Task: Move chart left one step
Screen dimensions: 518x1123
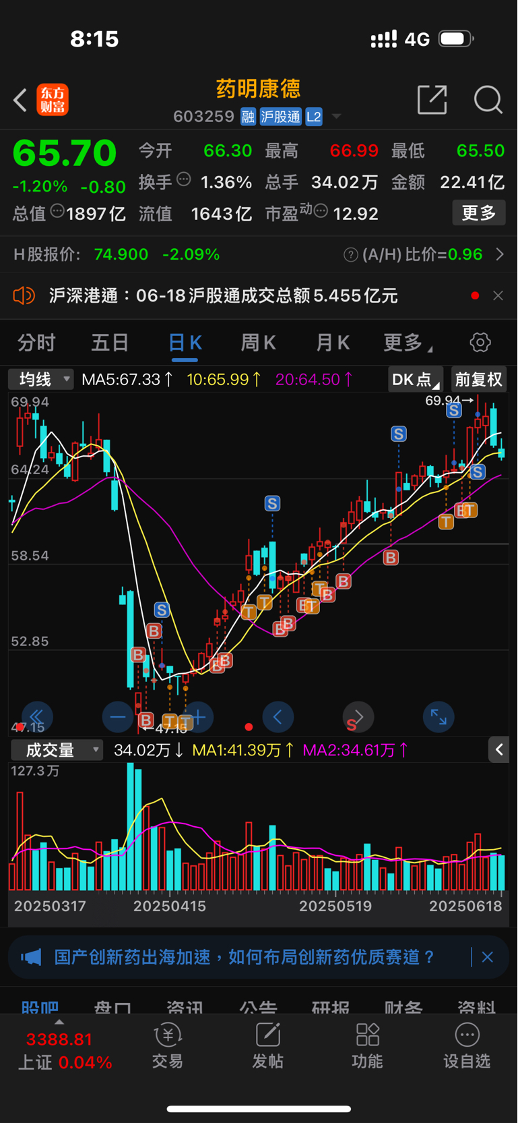Action: pos(278,717)
